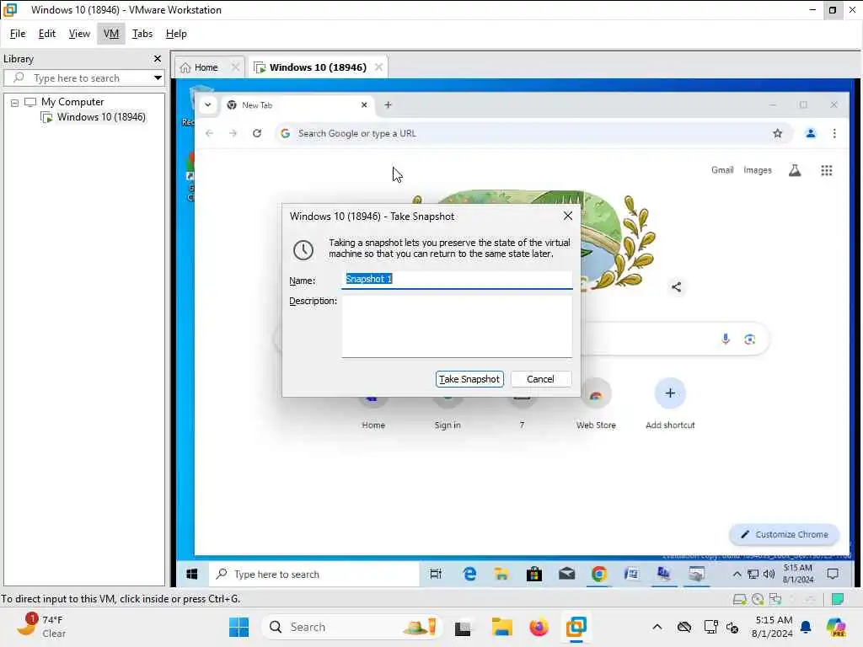863x647 pixels.
Task: Open Edge in the VM taskbar
Action: coord(469,575)
